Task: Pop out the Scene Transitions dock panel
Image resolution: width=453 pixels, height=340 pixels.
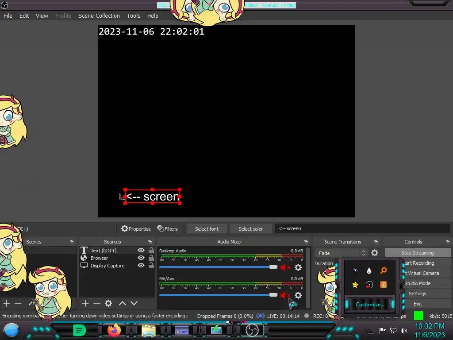Action: coord(376,242)
